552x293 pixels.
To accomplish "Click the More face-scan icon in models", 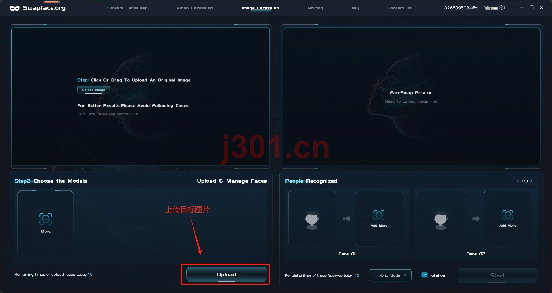I will (x=46, y=219).
